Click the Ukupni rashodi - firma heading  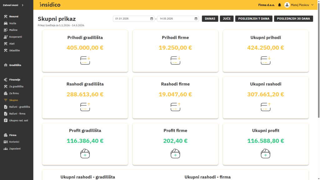click(x=207, y=177)
